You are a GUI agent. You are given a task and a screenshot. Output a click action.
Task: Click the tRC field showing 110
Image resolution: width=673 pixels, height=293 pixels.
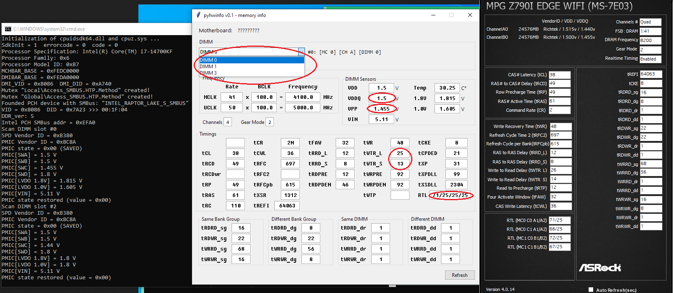(x=236, y=206)
